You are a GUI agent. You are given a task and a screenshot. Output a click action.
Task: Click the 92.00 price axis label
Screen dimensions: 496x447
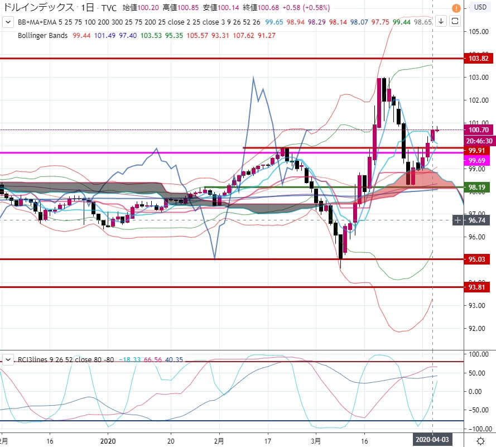[x=476, y=329]
